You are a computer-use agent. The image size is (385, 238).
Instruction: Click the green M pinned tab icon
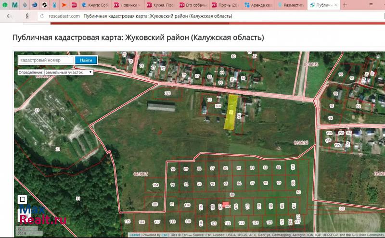(15, 5)
